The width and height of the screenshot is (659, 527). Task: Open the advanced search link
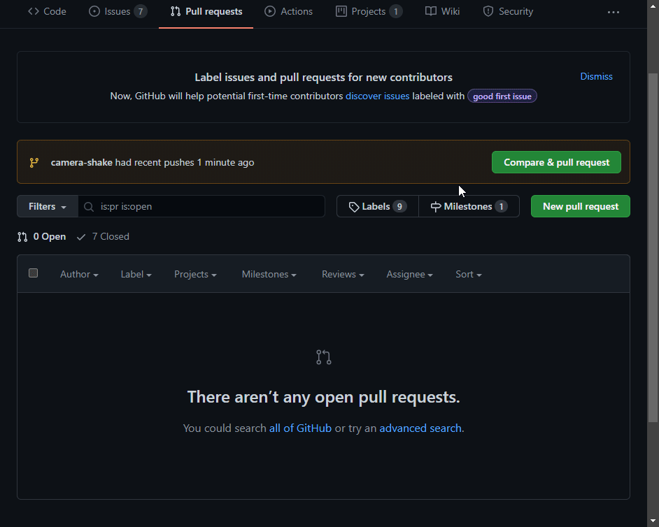[420, 428]
